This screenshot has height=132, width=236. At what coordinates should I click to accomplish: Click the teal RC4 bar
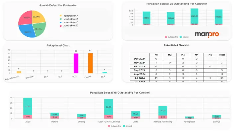[105, 73]
